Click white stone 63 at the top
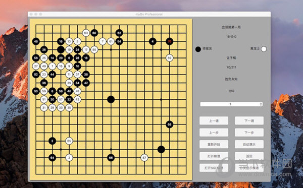This screenshot has width=303, height=188. (x=86, y=33)
